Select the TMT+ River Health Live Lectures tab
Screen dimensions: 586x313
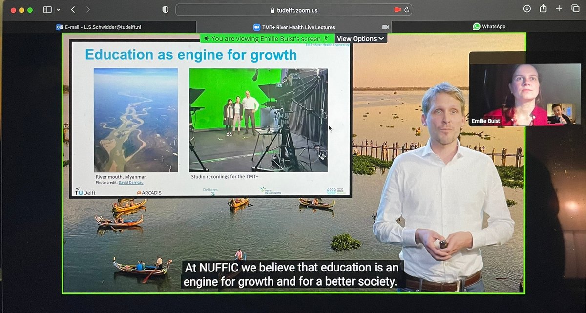[293, 27]
